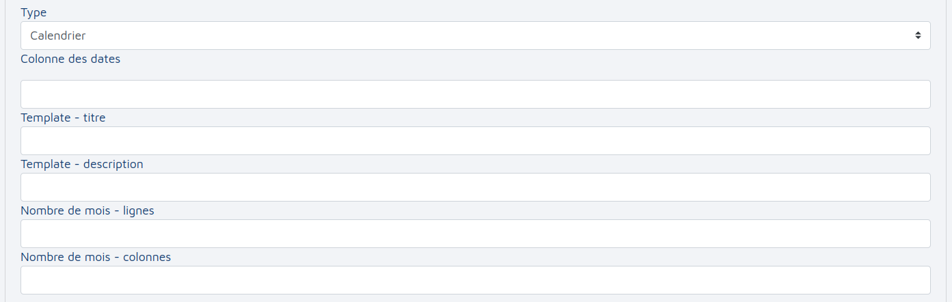The height and width of the screenshot is (302, 952).
Task: Activate the description template entry box
Action: tap(475, 187)
